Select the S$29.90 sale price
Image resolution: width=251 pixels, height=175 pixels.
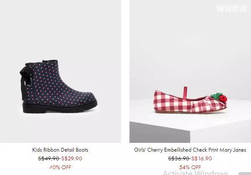(x=72, y=158)
